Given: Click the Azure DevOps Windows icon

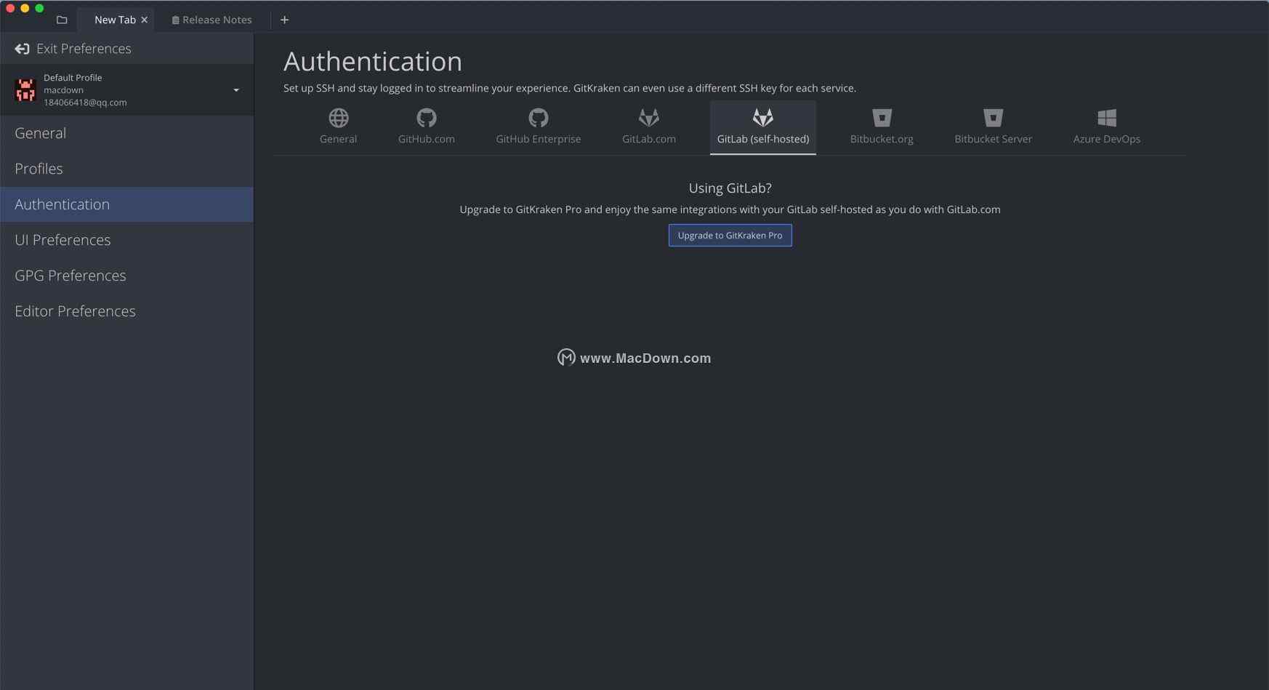Looking at the screenshot, I should 1107,118.
